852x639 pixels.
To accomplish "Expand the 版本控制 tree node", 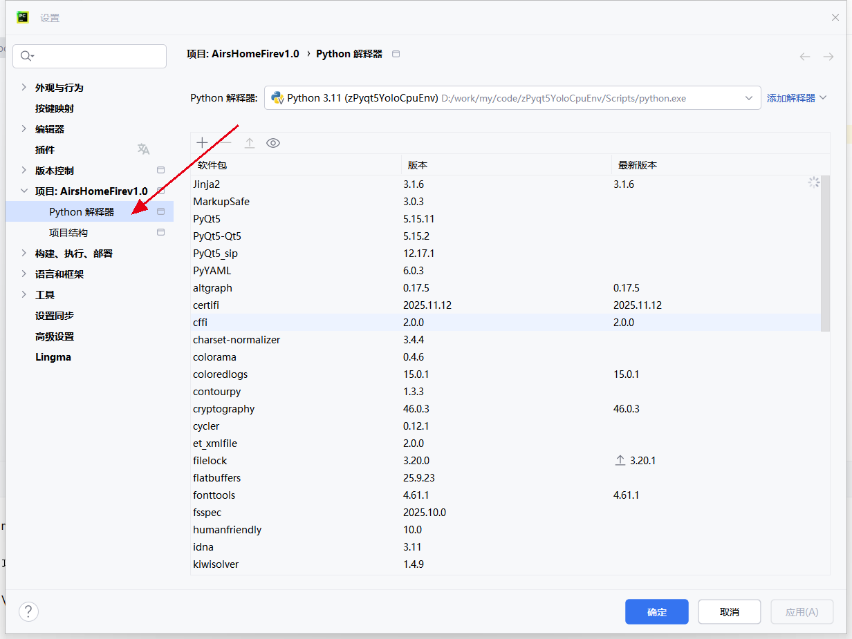I will [x=24, y=170].
